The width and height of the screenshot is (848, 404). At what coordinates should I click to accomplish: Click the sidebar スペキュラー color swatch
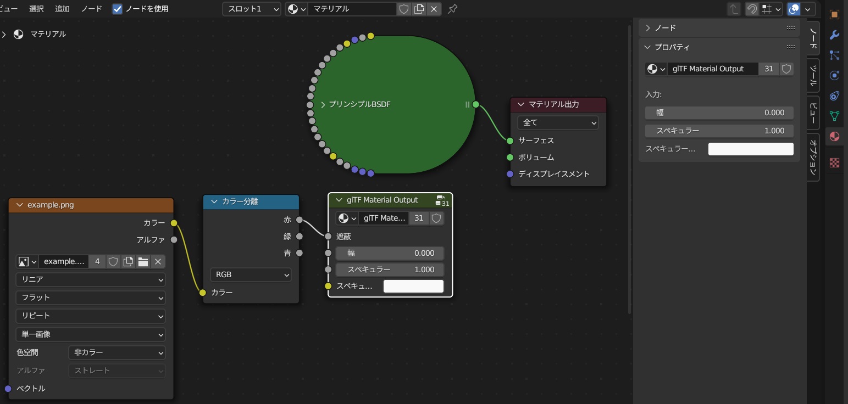tap(750, 149)
